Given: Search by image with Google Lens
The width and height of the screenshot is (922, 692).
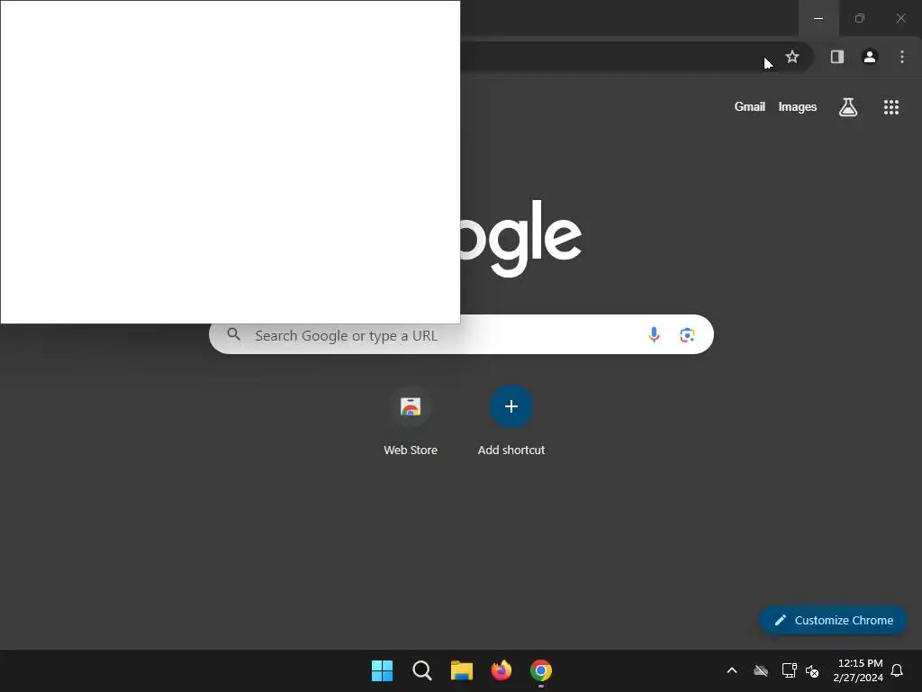Looking at the screenshot, I should (x=687, y=335).
